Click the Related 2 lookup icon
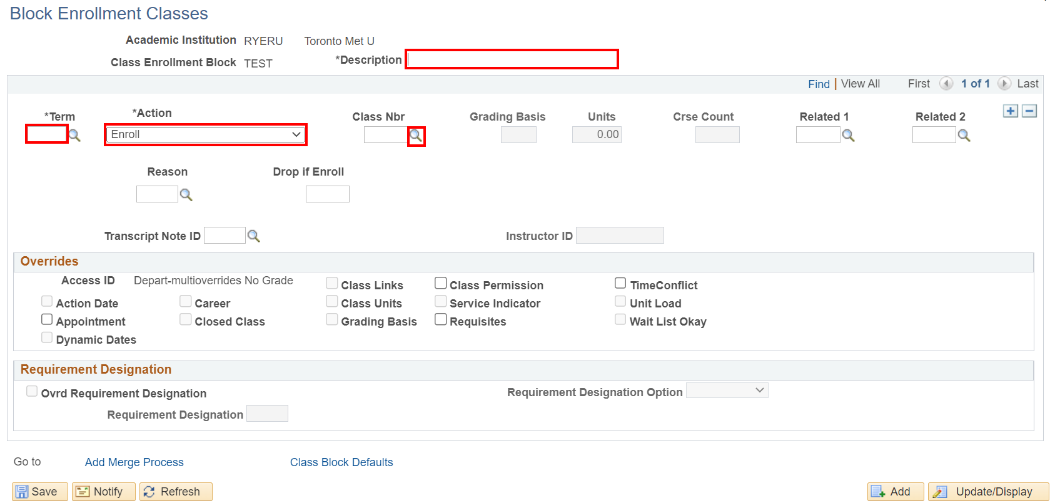1060x503 pixels. 964,136
